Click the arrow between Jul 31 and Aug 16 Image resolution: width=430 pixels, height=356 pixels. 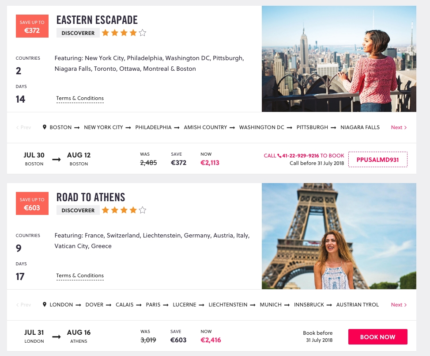tap(56, 337)
